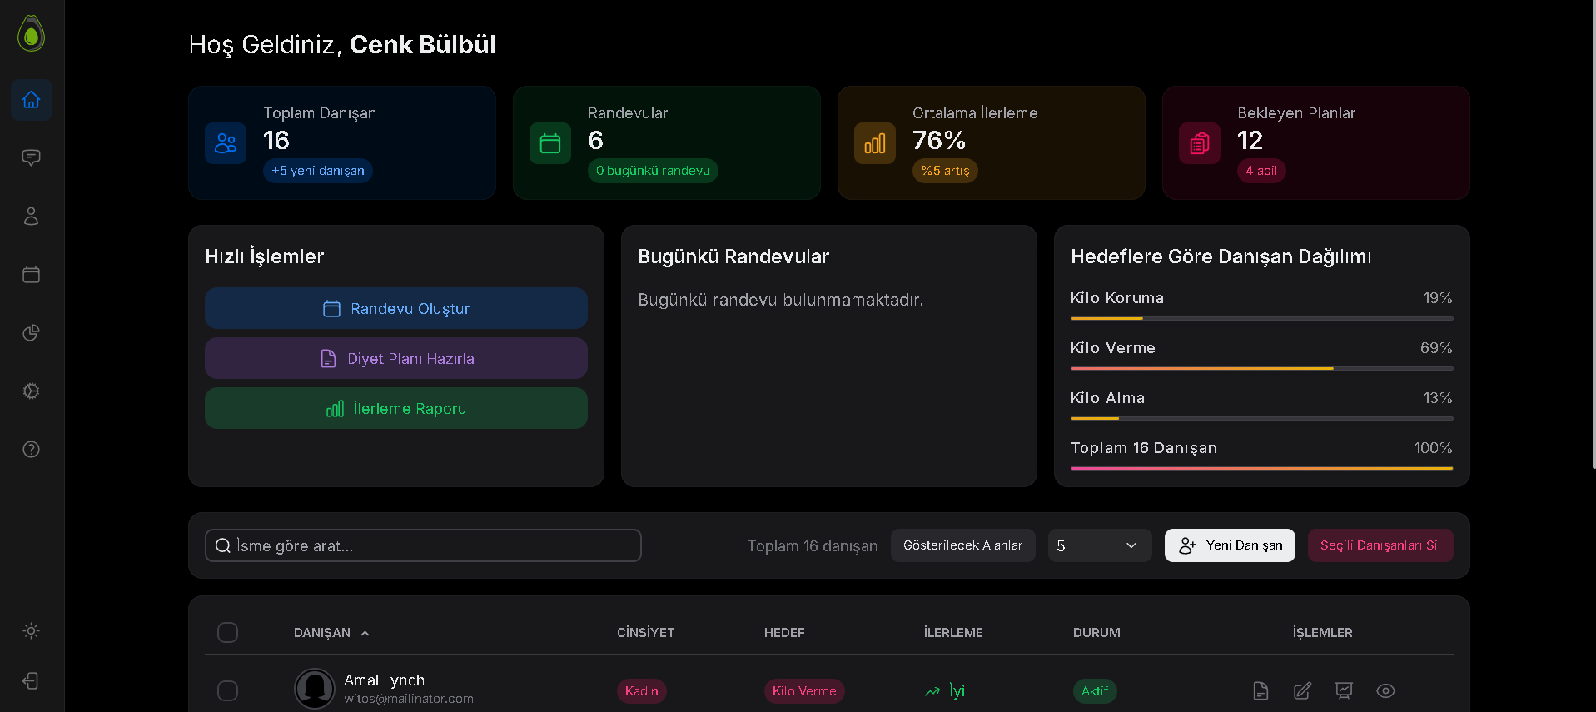The height and width of the screenshot is (712, 1596).
Task: Select Amal Lynch's row checkbox
Action: point(227,691)
